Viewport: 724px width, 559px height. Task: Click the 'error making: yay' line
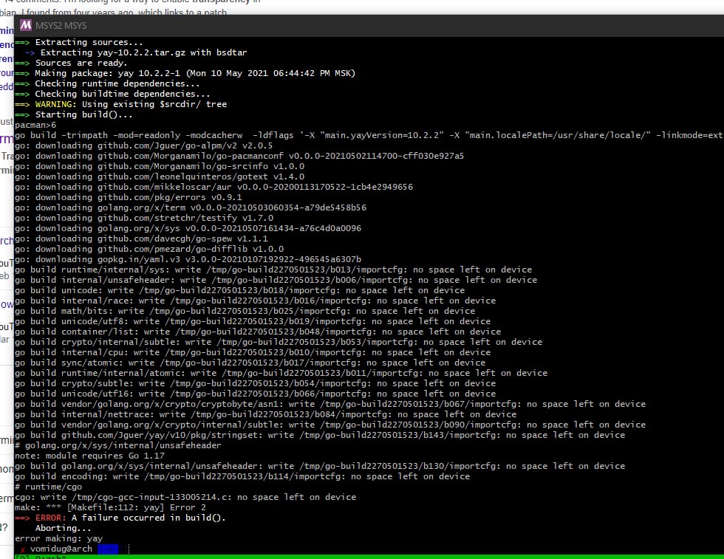click(x=58, y=538)
